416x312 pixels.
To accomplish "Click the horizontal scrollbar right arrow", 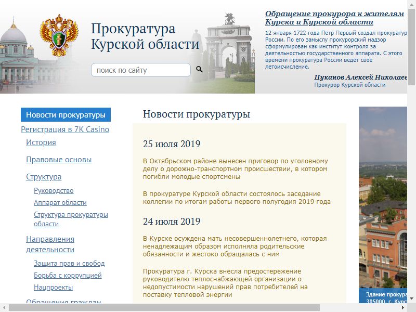I will click(403, 308).
